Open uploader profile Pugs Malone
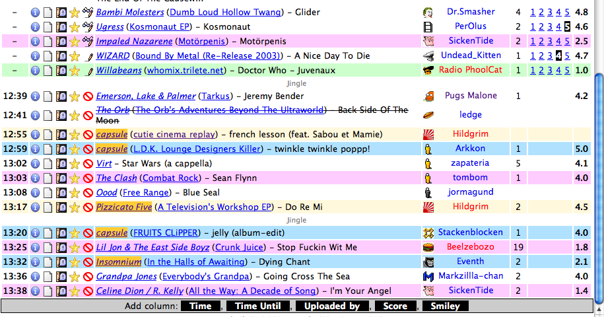Screen dimensions: 604x317 [471, 96]
